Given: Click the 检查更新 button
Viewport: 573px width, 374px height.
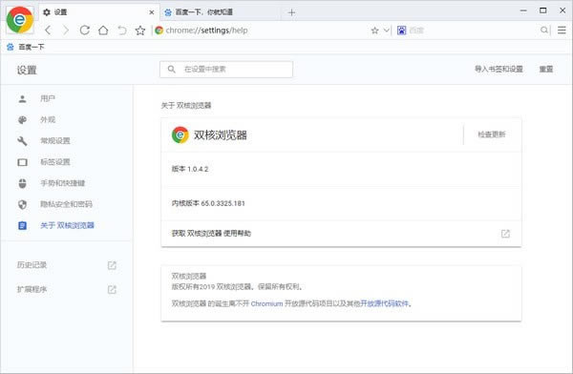Looking at the screenshot, I should [492, 135].
